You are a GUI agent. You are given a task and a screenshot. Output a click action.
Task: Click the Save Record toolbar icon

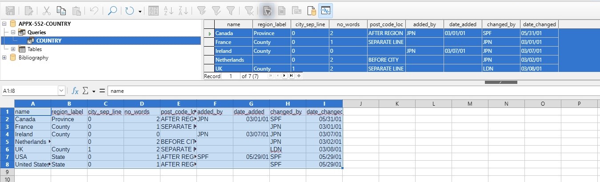[x=10, y=10]
